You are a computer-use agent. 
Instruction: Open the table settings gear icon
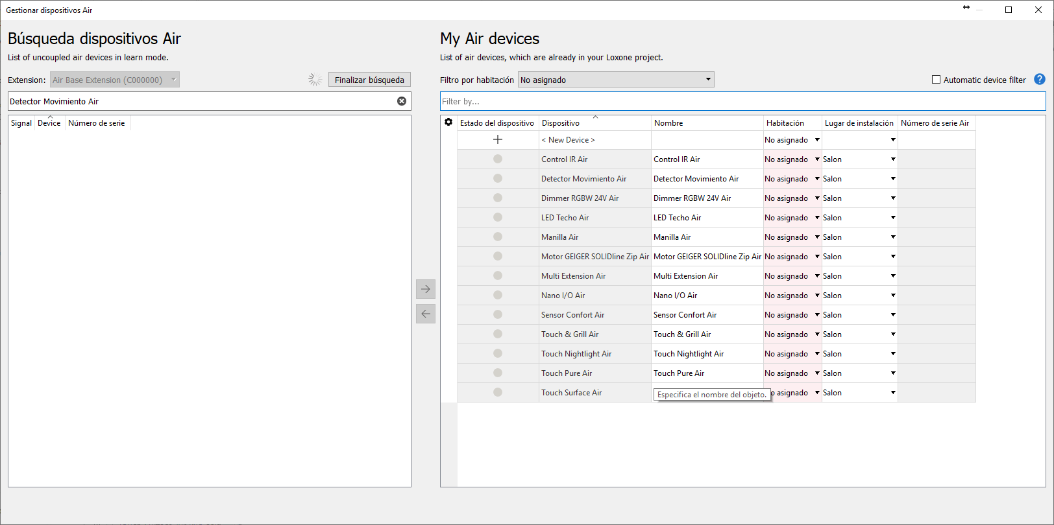(x=448, y=122)
